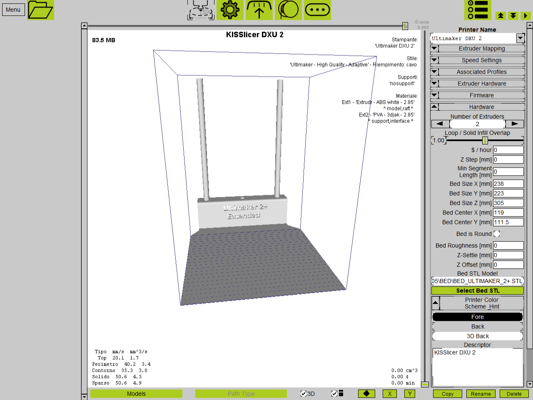Click the Z Offset input field

click(x=508, y=265)
